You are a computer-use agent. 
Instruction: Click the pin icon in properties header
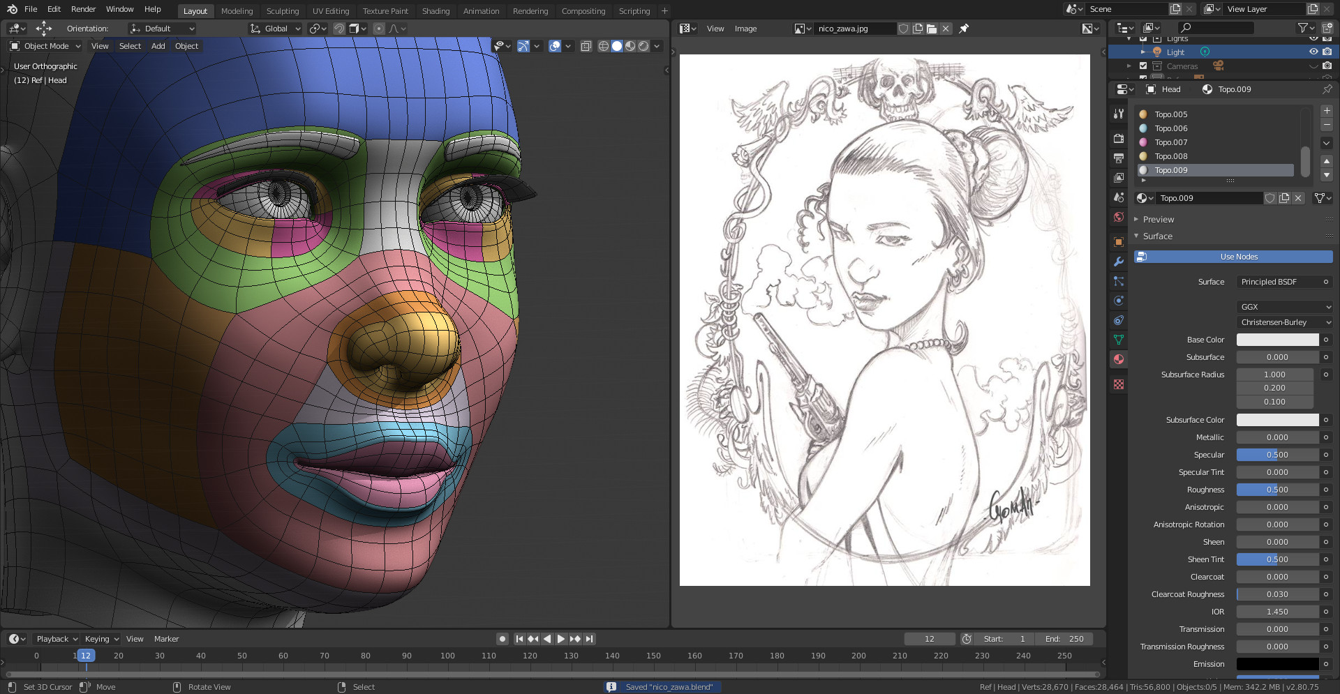pyautogui.click(x=1327, y=89)
